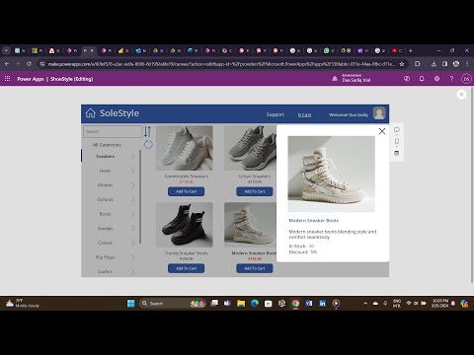The width and height of the screenshot is (474, 355).
Task: Close the product details popup
Action: tap(382, 131)
